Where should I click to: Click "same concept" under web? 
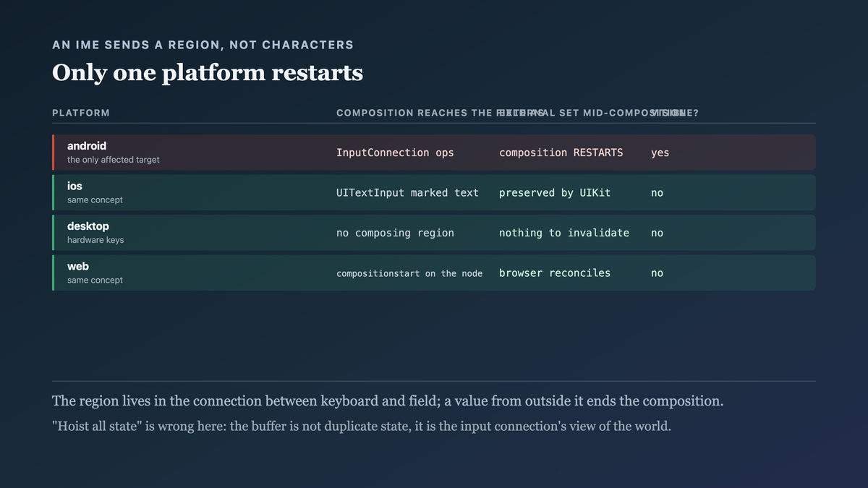95,281
